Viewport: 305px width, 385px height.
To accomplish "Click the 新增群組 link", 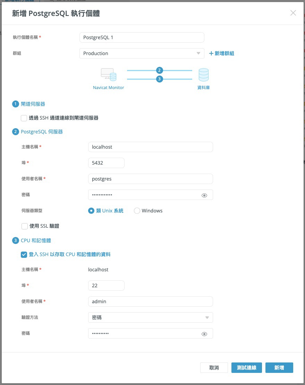I will click(222, 53).
